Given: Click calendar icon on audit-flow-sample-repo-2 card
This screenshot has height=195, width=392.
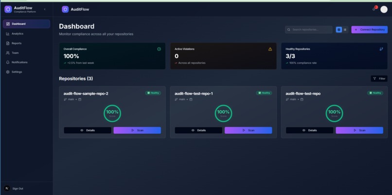Looking at the screenshot, I should (80, 99).
